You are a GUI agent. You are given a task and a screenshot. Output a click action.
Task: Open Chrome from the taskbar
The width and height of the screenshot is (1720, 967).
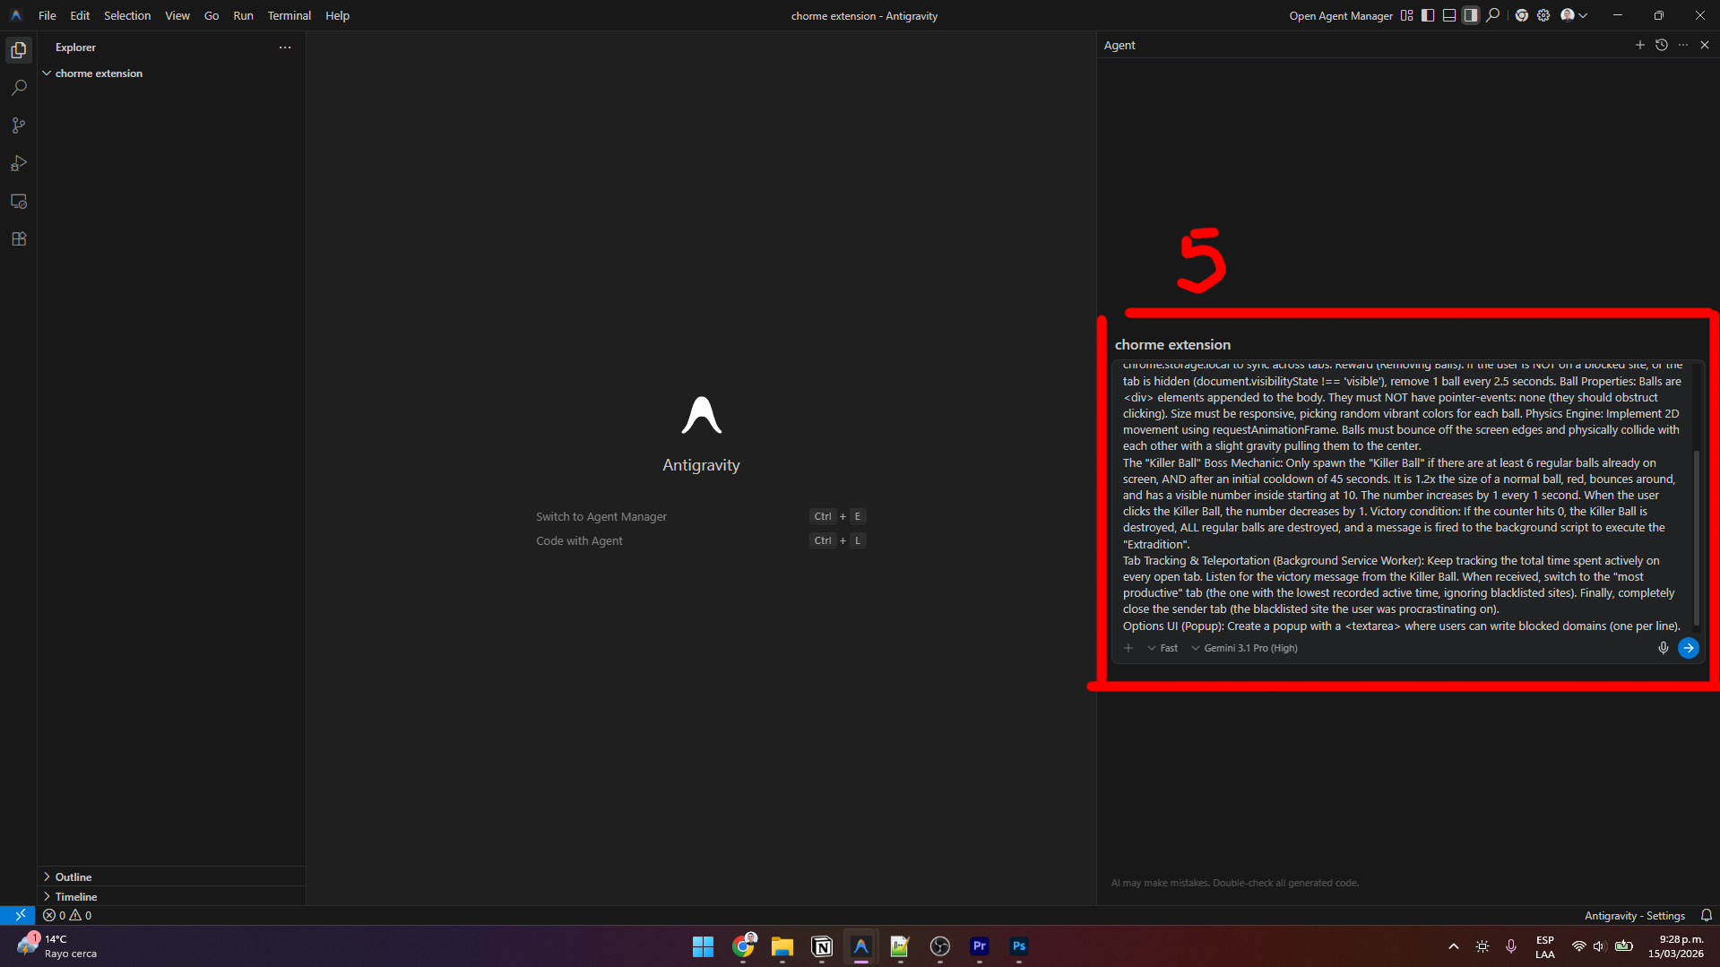743,946
